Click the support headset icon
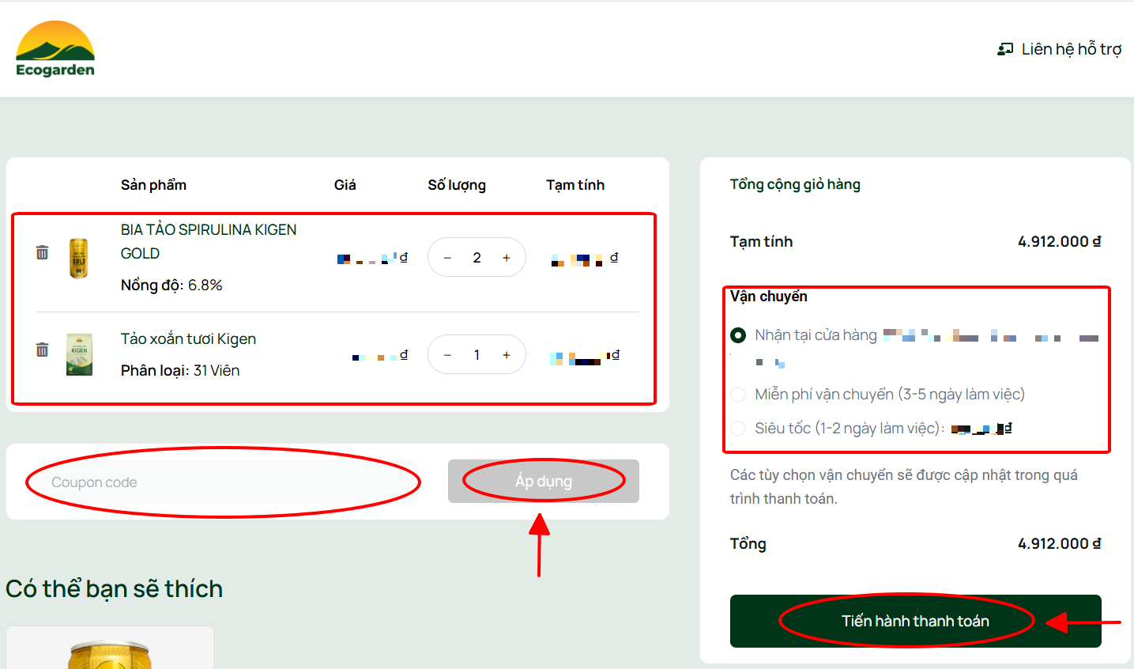 1004,49
